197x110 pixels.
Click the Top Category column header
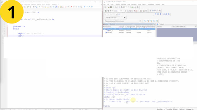point(142,27)
